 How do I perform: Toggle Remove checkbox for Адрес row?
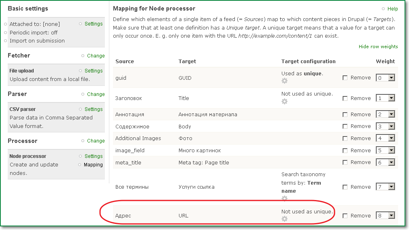coord(345,216)
